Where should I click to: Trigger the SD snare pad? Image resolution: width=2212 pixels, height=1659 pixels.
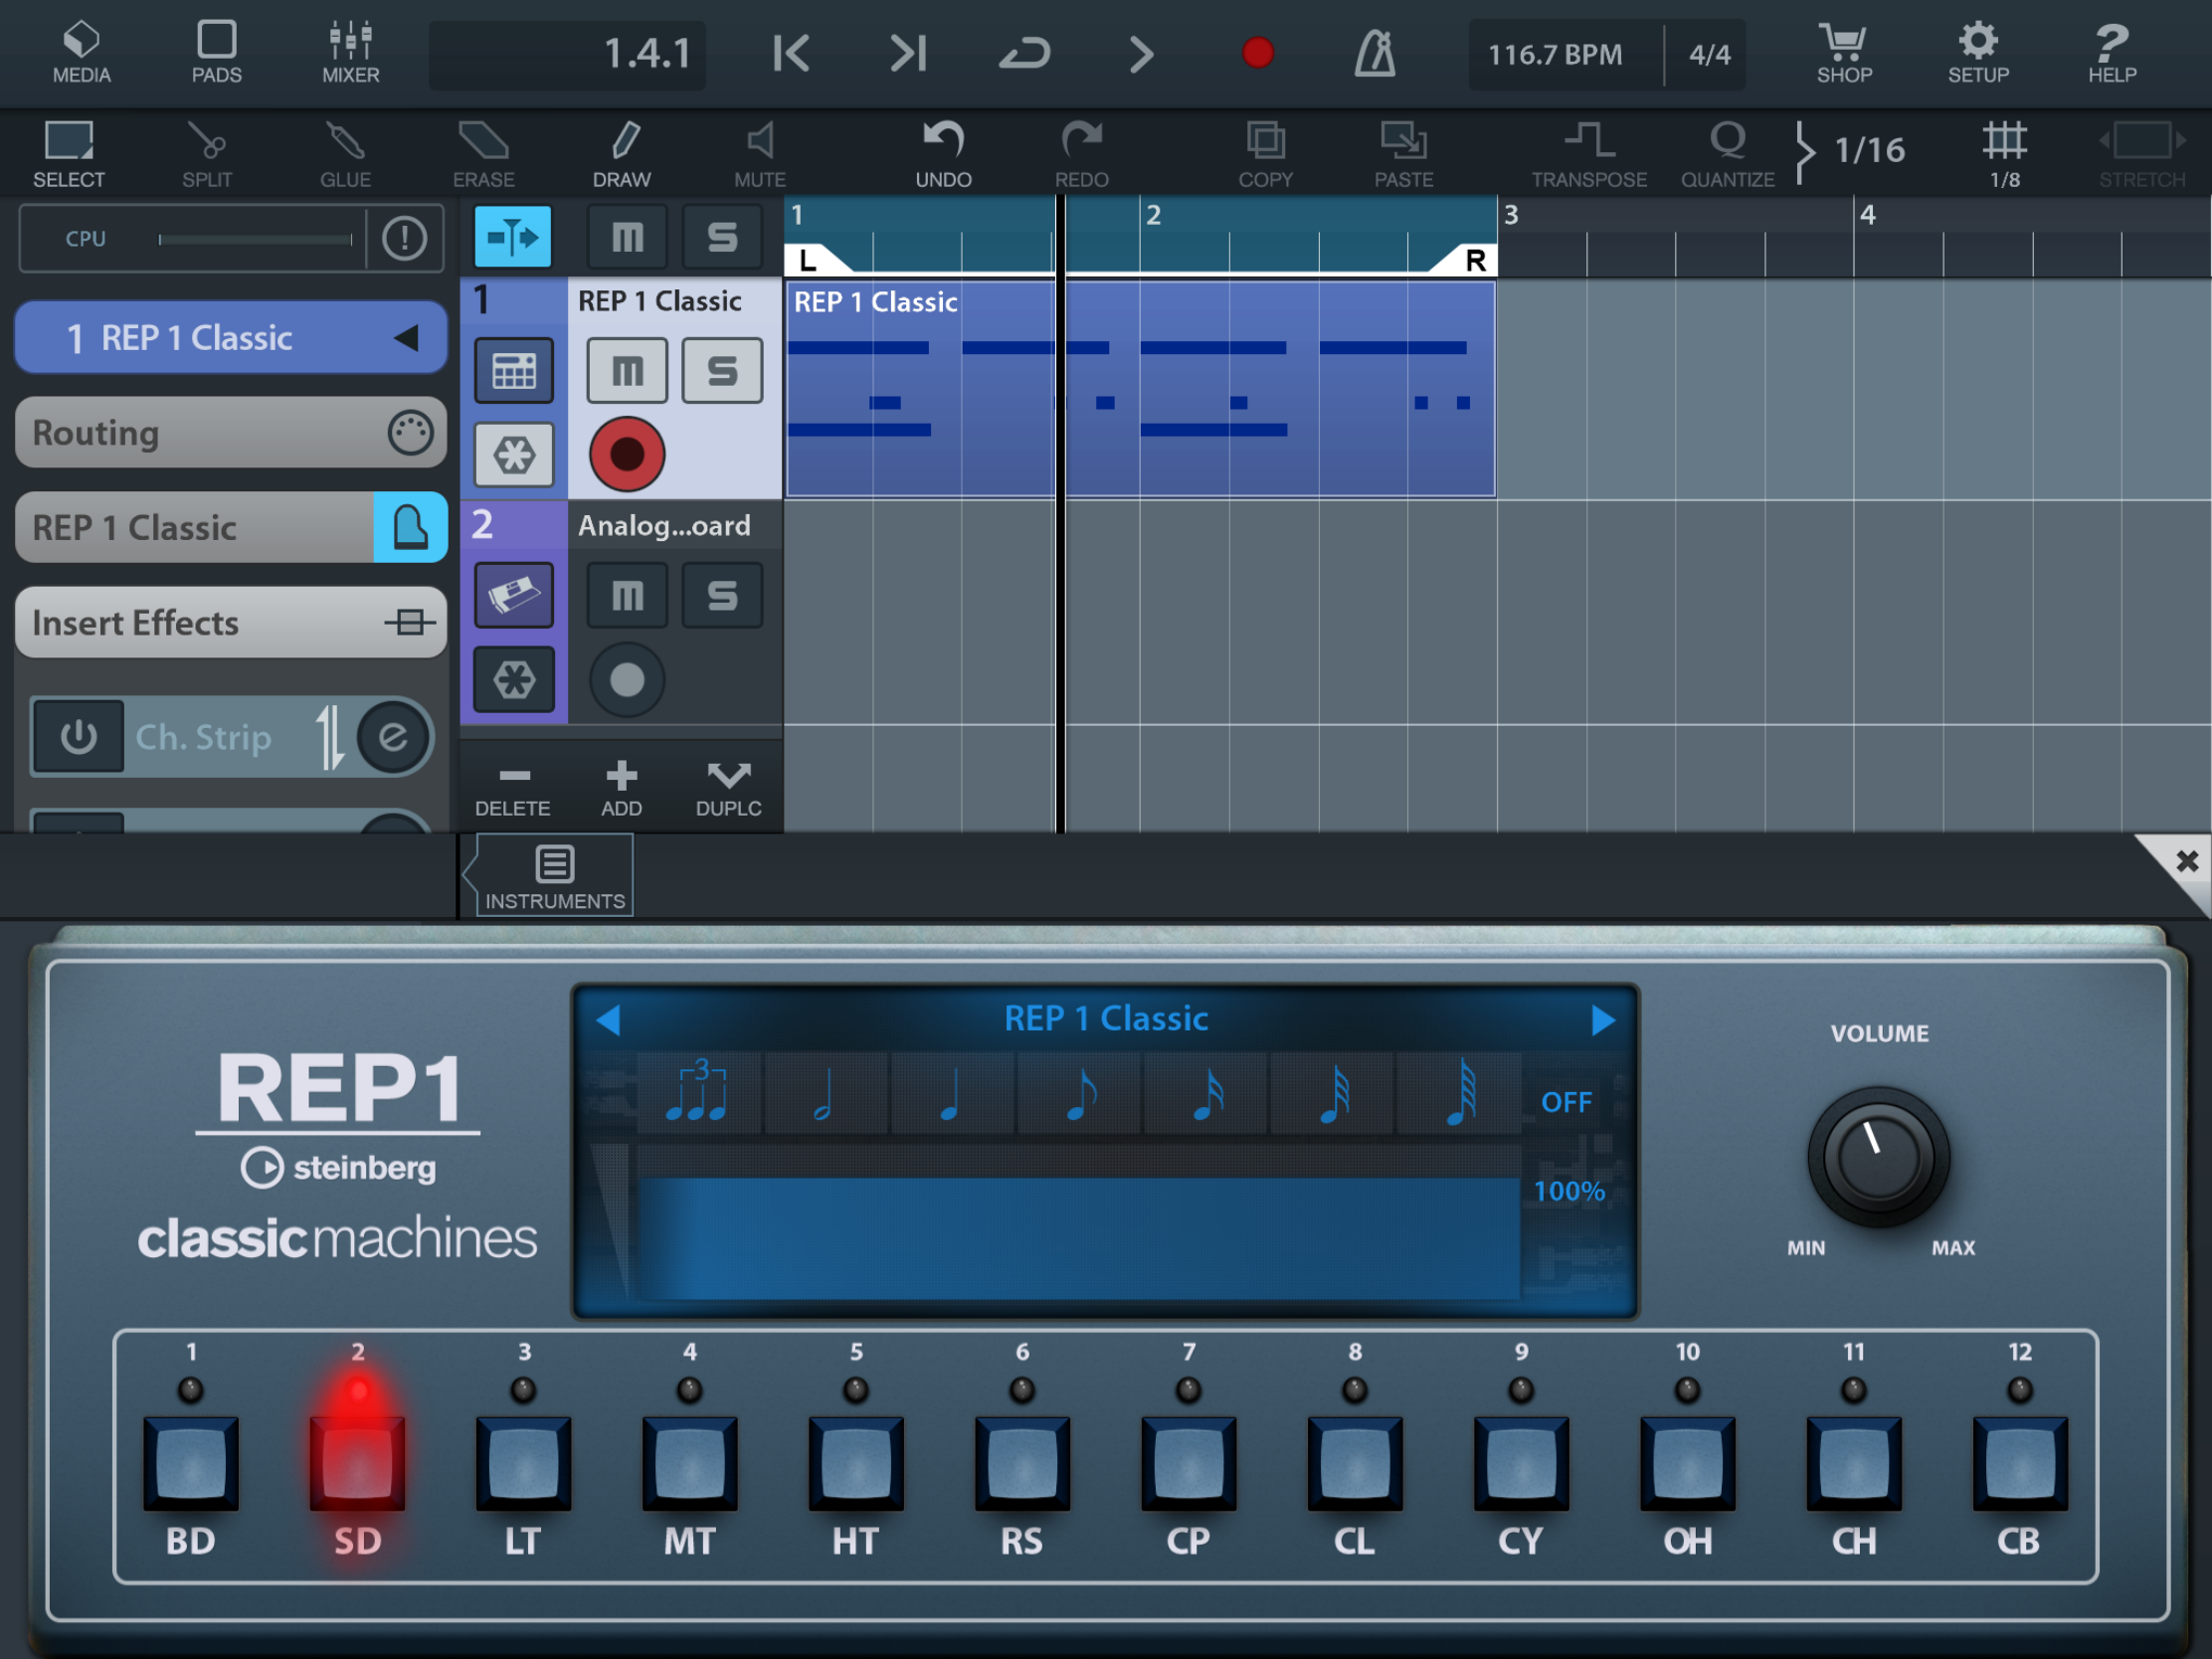pyautogui.click(x=357, y=1463)
